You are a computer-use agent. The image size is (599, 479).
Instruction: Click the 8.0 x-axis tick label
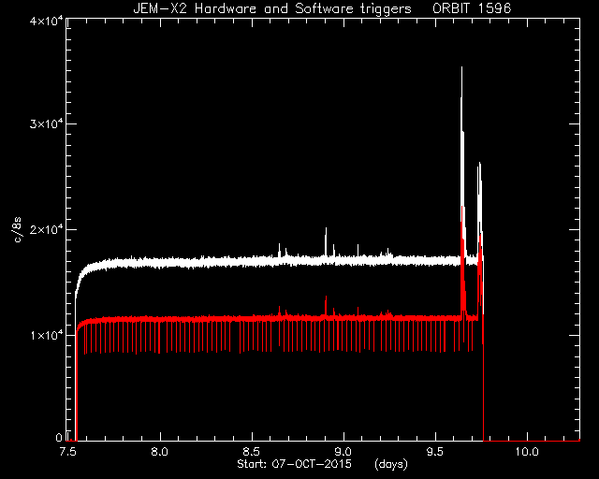160,452
